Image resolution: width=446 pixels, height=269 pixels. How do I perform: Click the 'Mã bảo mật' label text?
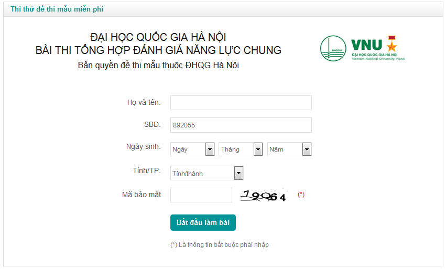click(142, 195)
